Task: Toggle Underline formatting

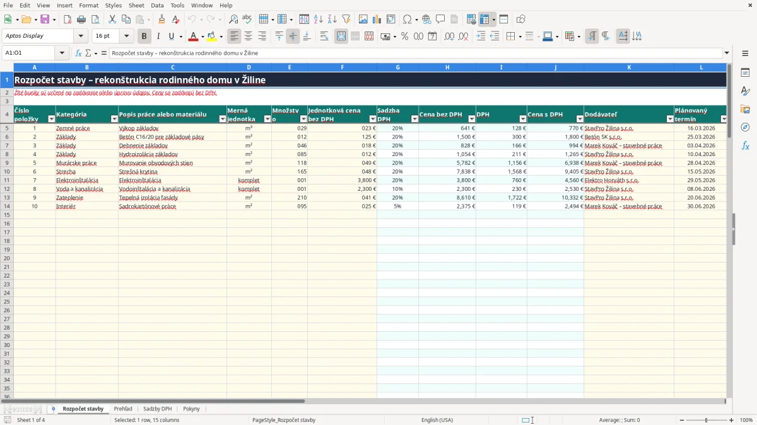Action: (x=172, y=37)
